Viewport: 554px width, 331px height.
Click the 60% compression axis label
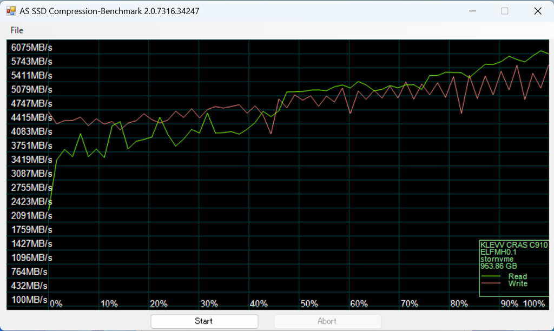pos(359,304)
